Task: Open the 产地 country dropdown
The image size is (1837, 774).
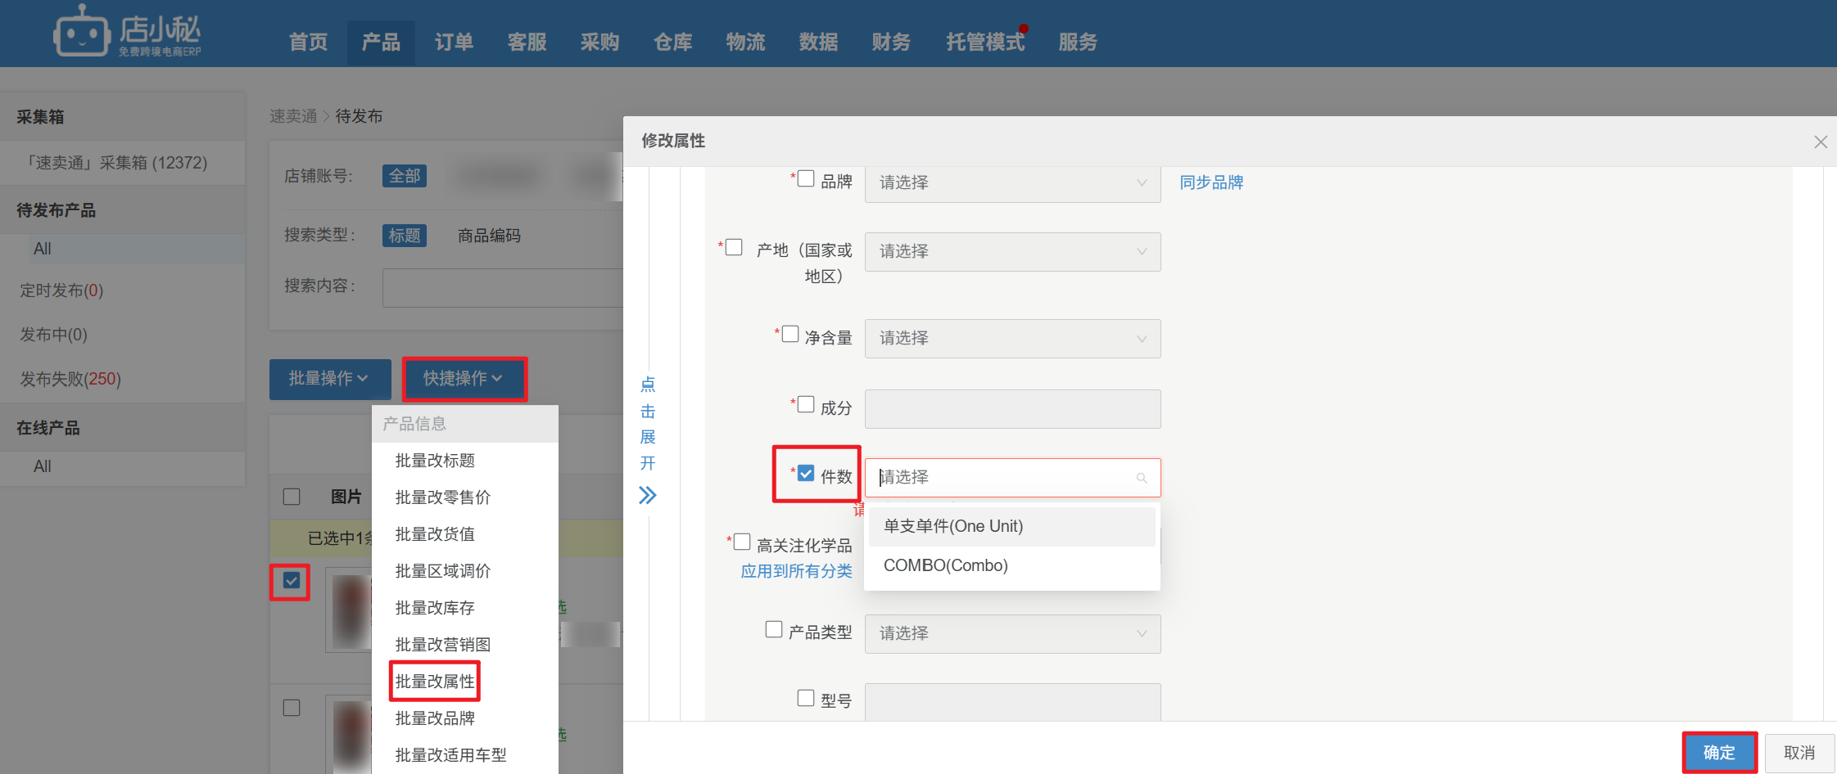Action: coord(1012,252)
